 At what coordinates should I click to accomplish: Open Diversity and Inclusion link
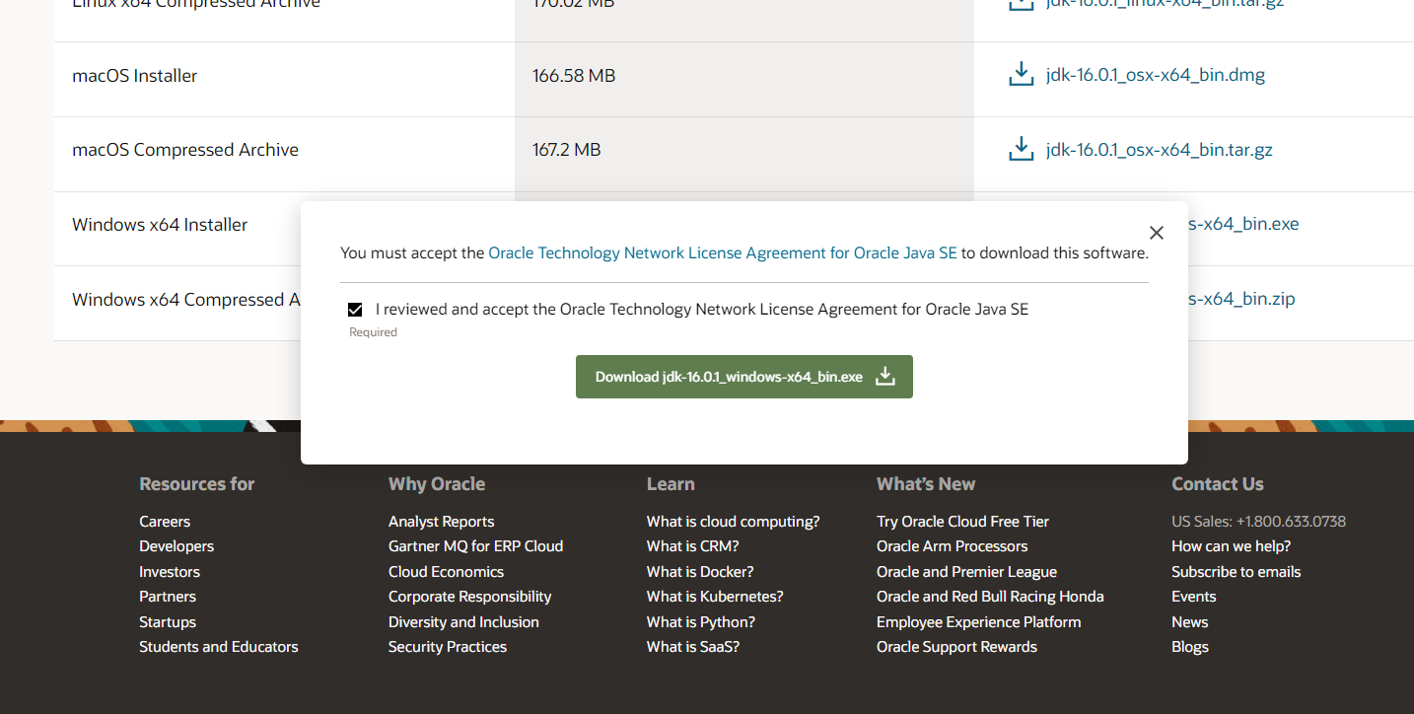click(463, 622)
